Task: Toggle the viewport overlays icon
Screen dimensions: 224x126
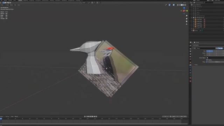Action: pyautogui.click(x=174, y=5)
